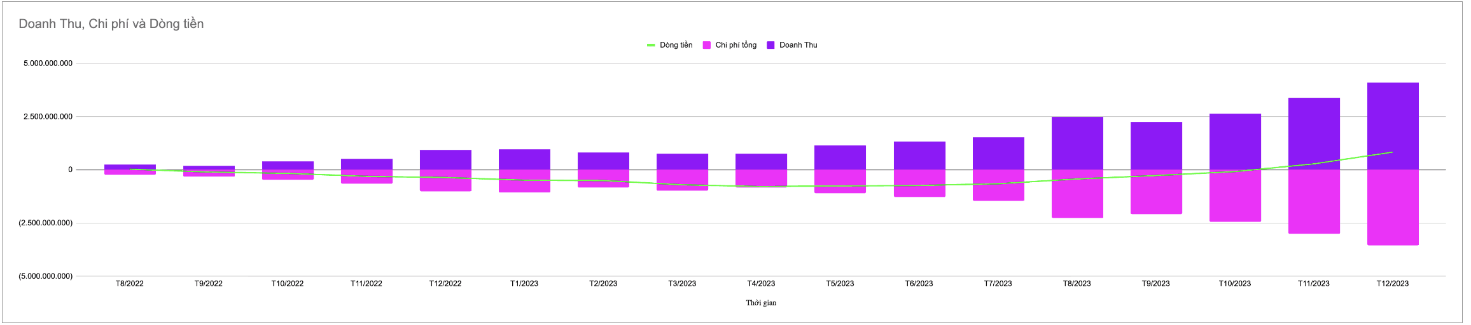Click the T3/2023 axis label
This screenshot has width=1471, height=325.
pyautogui.click(x=682, y=284)
